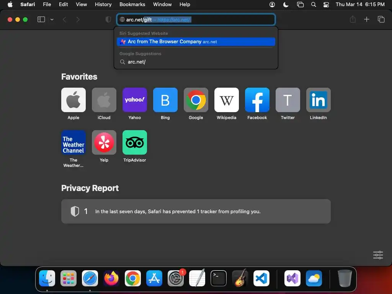Image resolution: width=392 pixels, height=294 pixels.
Task: Toggle Do Not Disturb moon icon
Action: 286,5
